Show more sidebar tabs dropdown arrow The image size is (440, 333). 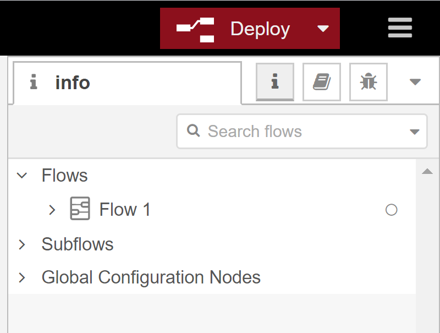pos(415,82)
